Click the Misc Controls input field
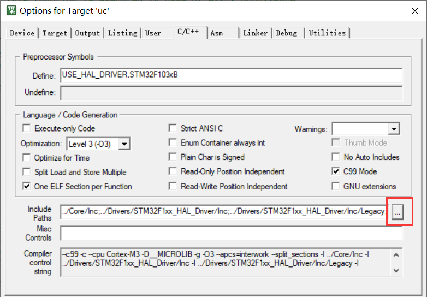Image resolution: width=427 pixels, height=297 pixels. (231, 233)
